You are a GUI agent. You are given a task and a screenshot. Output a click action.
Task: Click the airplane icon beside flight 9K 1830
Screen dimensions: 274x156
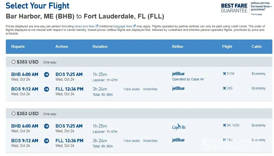pyautogui.click(x=224, y=125)
